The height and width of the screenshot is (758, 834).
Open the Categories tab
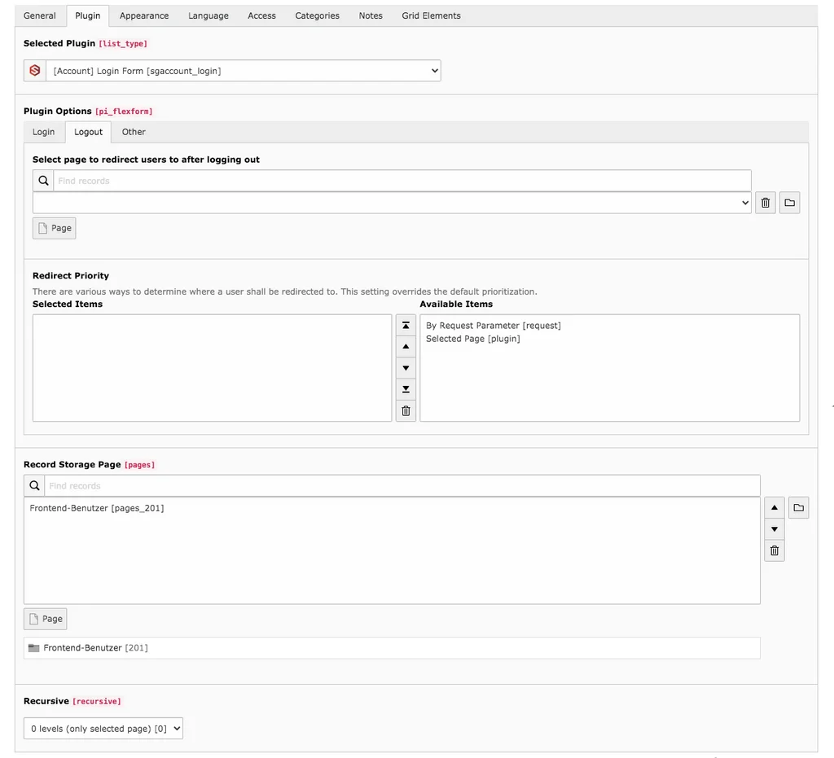point(317,15)
